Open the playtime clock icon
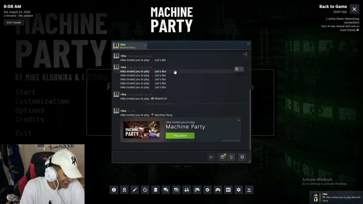363x204 pixels. (x=145, y=190)
